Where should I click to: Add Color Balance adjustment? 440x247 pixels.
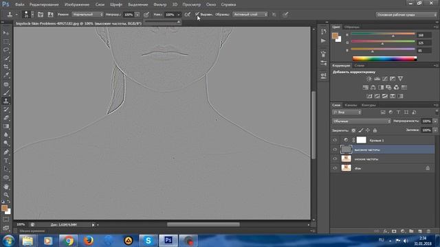pos(373,87)
